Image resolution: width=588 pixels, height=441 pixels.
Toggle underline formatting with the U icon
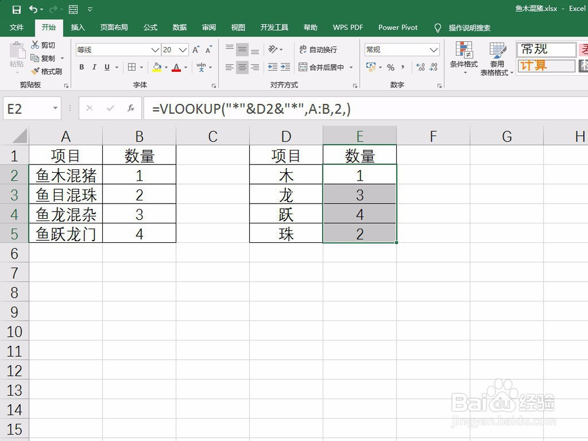point(107,67)
